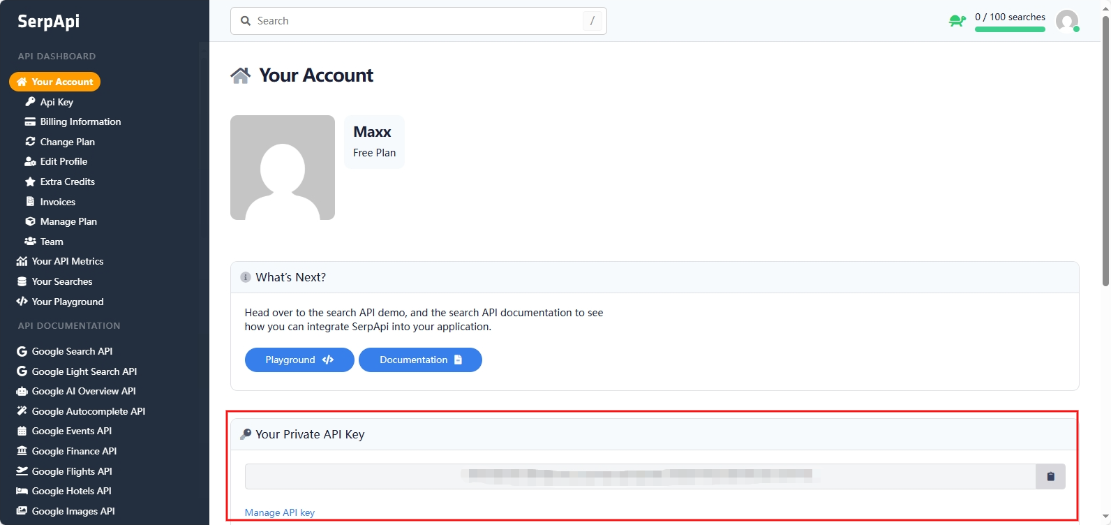Click the Extra Credits star icon

[30, 182]
